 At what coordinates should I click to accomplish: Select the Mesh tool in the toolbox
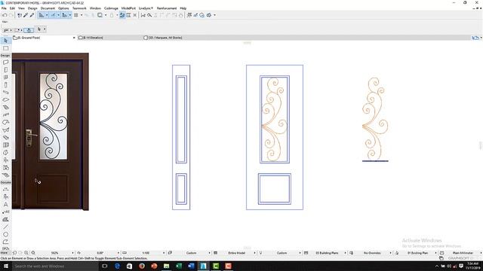coord(5,175)
